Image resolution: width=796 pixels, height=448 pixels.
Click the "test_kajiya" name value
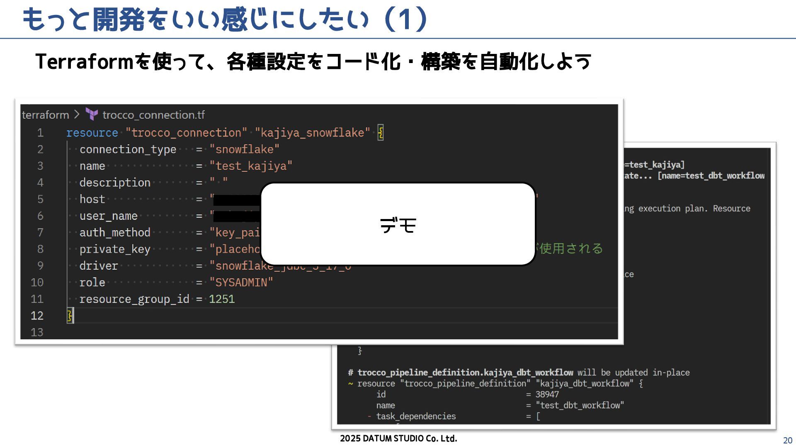(251, 166)
